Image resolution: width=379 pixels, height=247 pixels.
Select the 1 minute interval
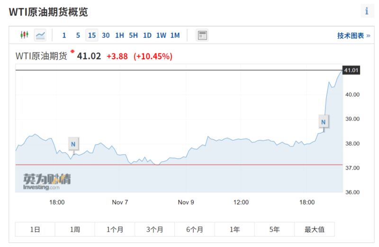pyautogui.click(x=64, y=35)
